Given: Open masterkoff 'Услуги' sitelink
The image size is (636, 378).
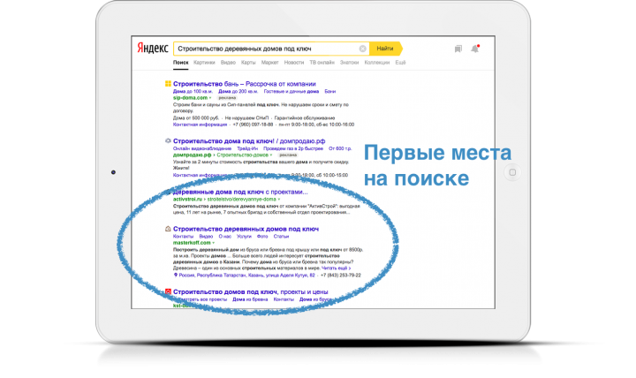Looking at the screenshot, I should click(x=244, y=236).
